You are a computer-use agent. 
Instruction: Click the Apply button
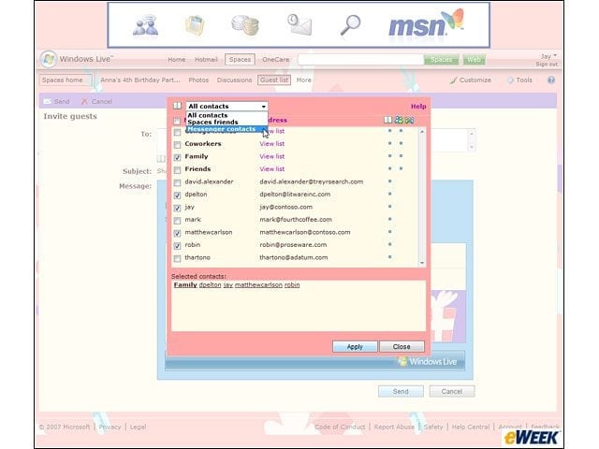(x=355, y=347)
